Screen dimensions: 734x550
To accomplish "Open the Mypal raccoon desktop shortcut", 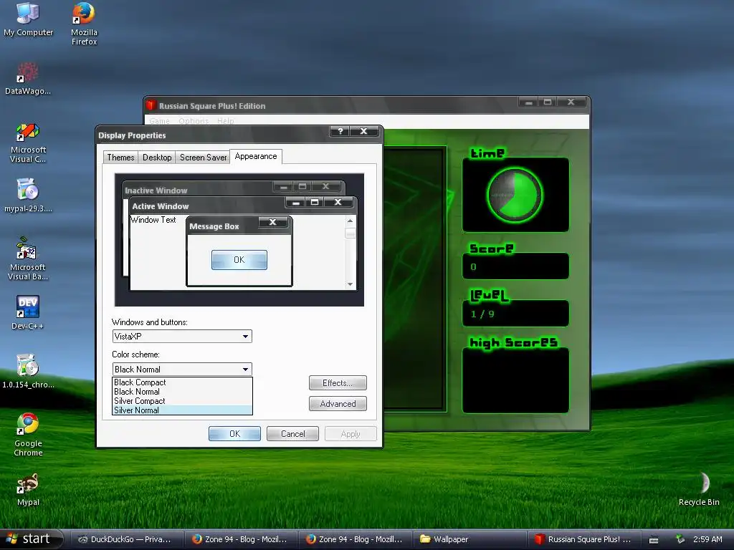I will tap(28, 490).
